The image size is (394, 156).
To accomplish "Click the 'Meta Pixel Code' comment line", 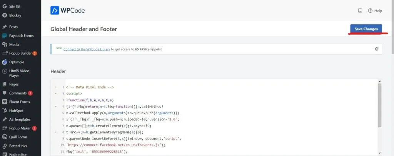I will [x=90, y=87].
